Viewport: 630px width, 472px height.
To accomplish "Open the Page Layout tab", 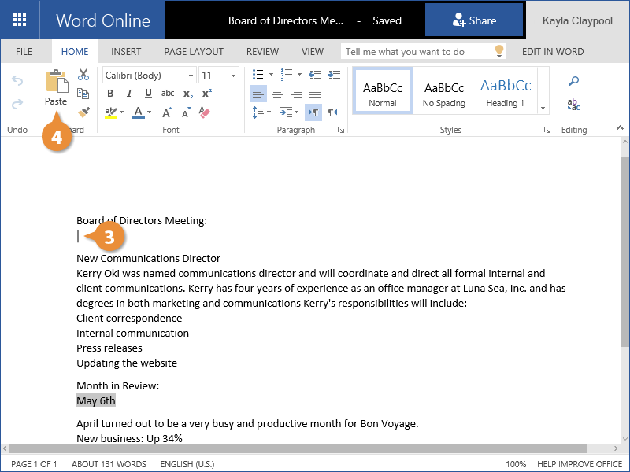I will pos(194,52).
